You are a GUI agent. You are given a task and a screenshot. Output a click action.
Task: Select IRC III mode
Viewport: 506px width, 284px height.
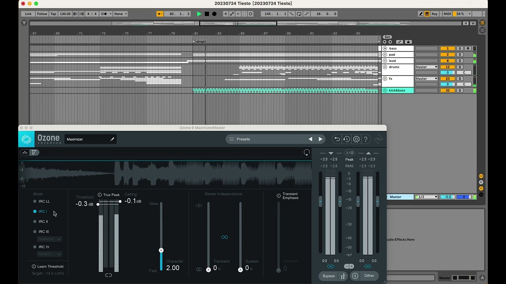pos(41,232)
